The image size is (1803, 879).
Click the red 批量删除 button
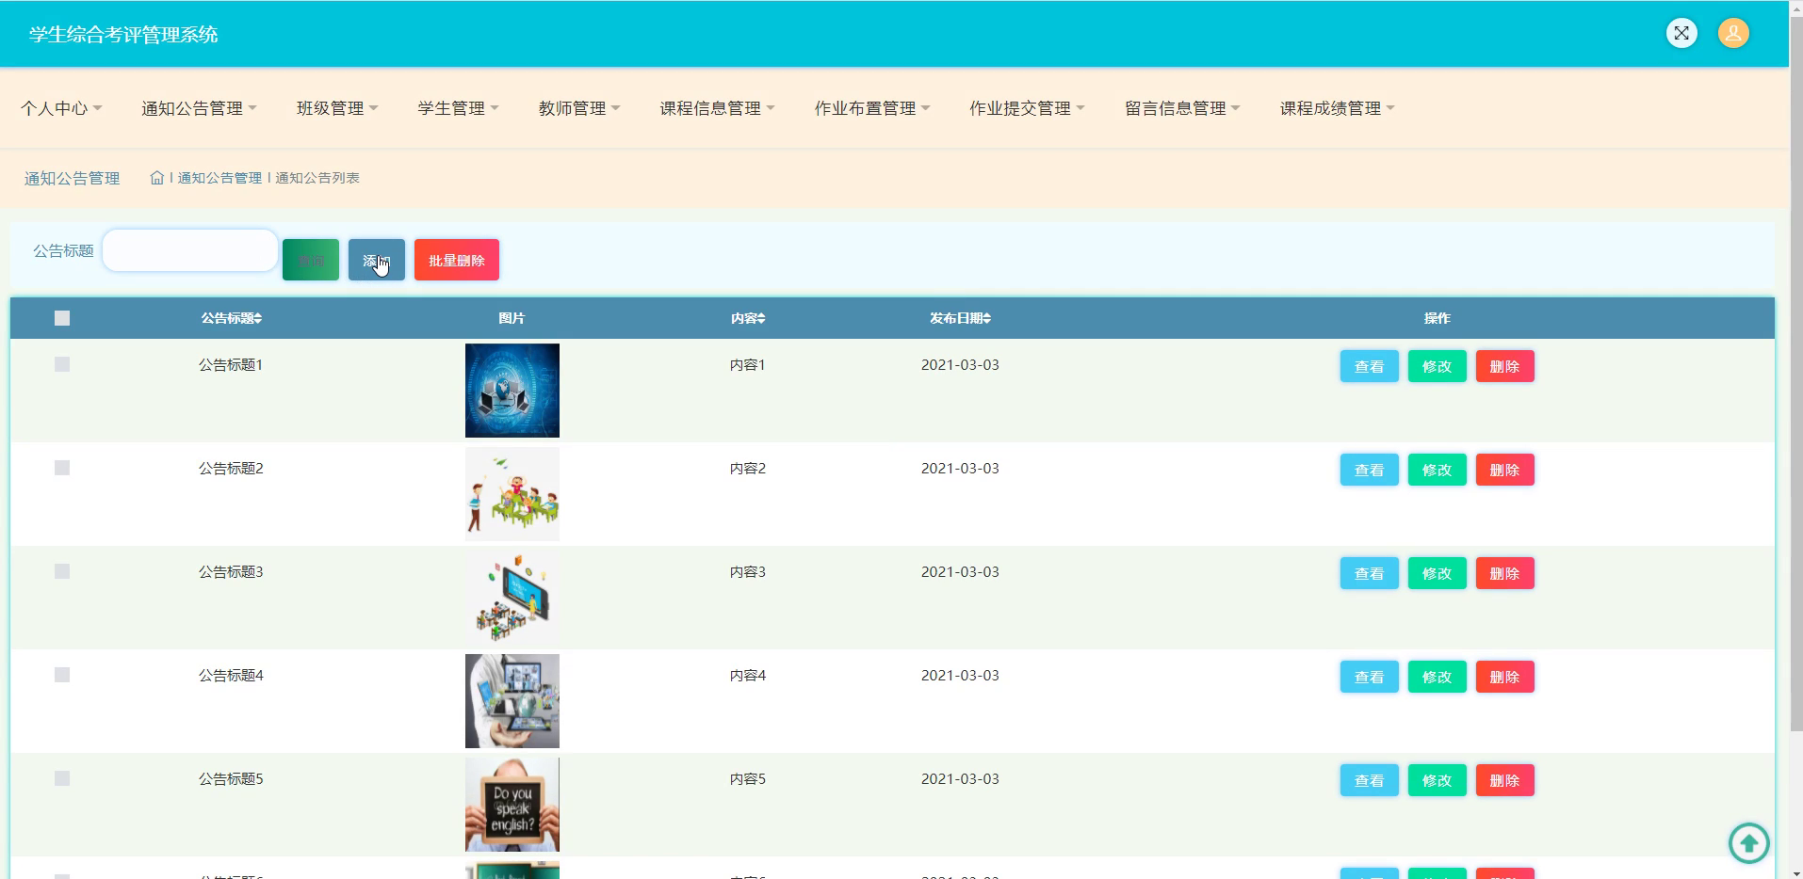coord(457,260)
